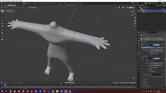
Task: Open Global transform orientation dropdown
Action: [x=61, y=5]
